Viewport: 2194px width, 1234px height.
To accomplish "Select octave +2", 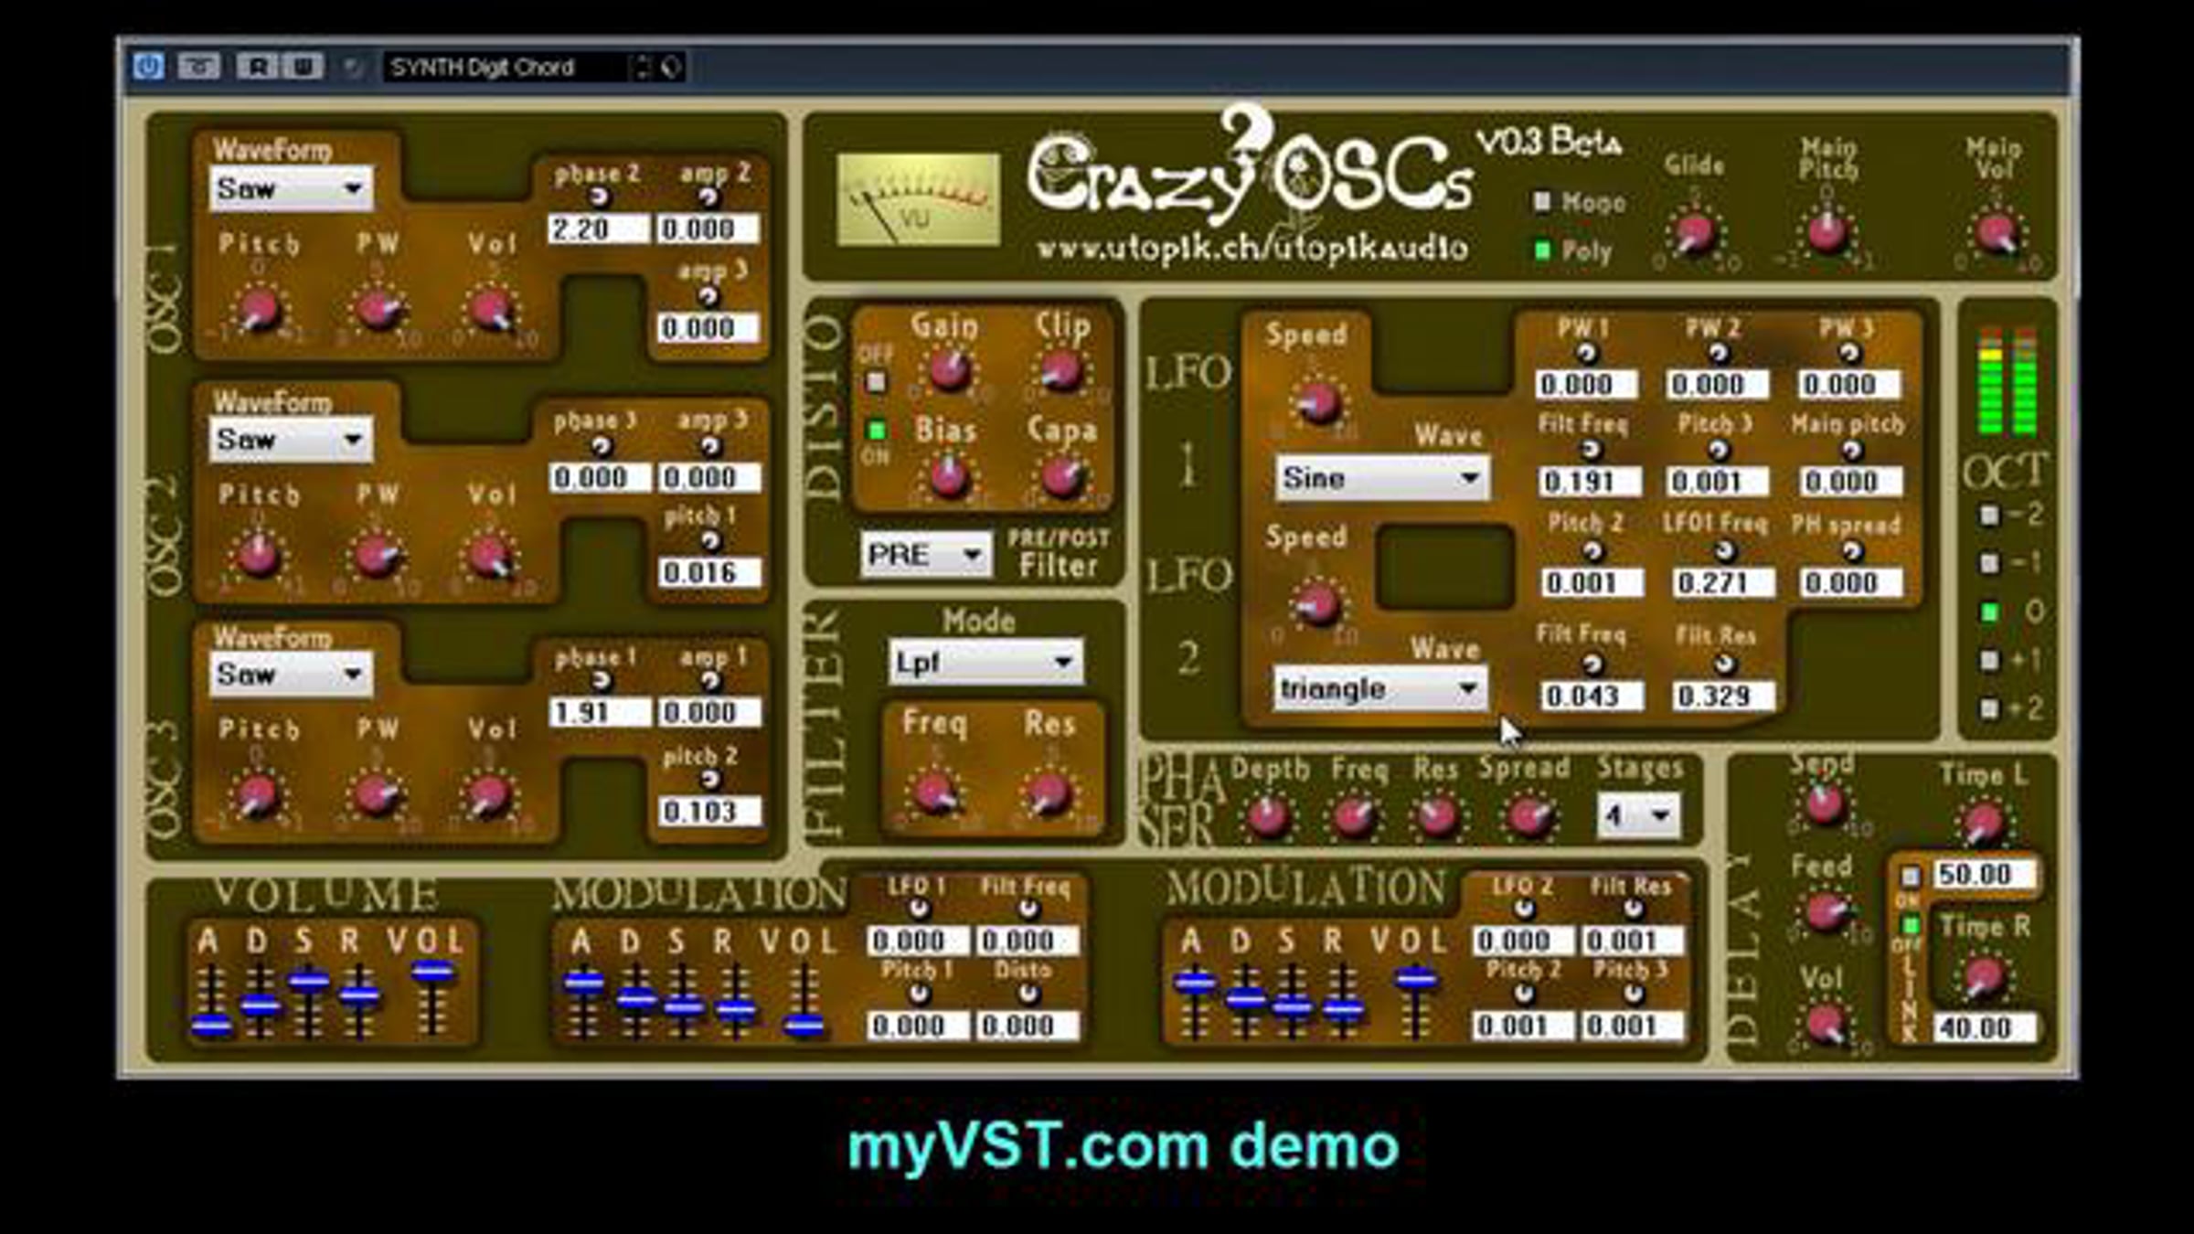I will [x=1989, y=708].
